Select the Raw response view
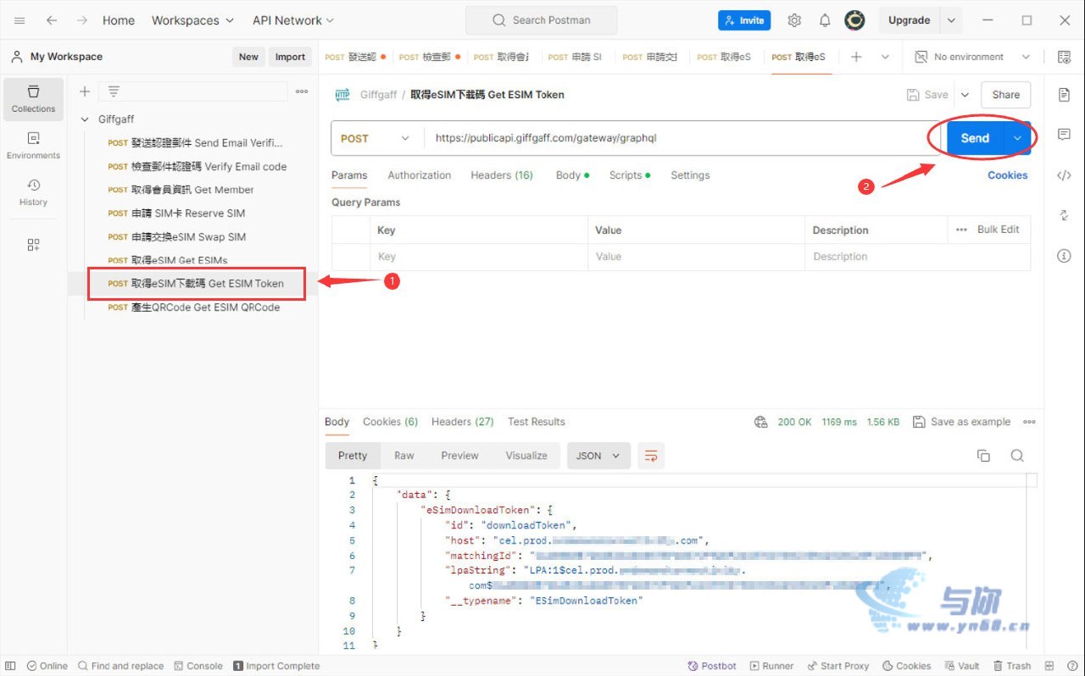 click(x=404, y=456)
